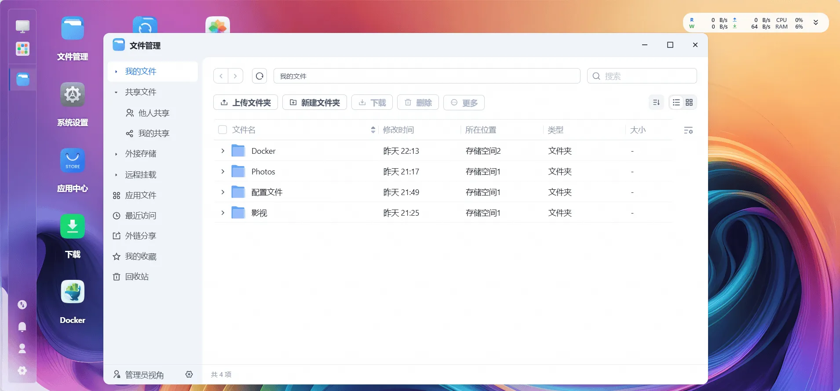
Task: Expand the system monitor widget chevron
Action: click(816, 22)
